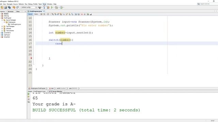Open the View menu
Screen dimensions: 218x122
[x=4, y=4]
